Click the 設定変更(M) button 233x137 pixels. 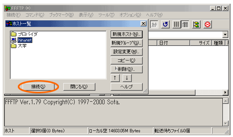pyautogui.click(x=127, y=52)
